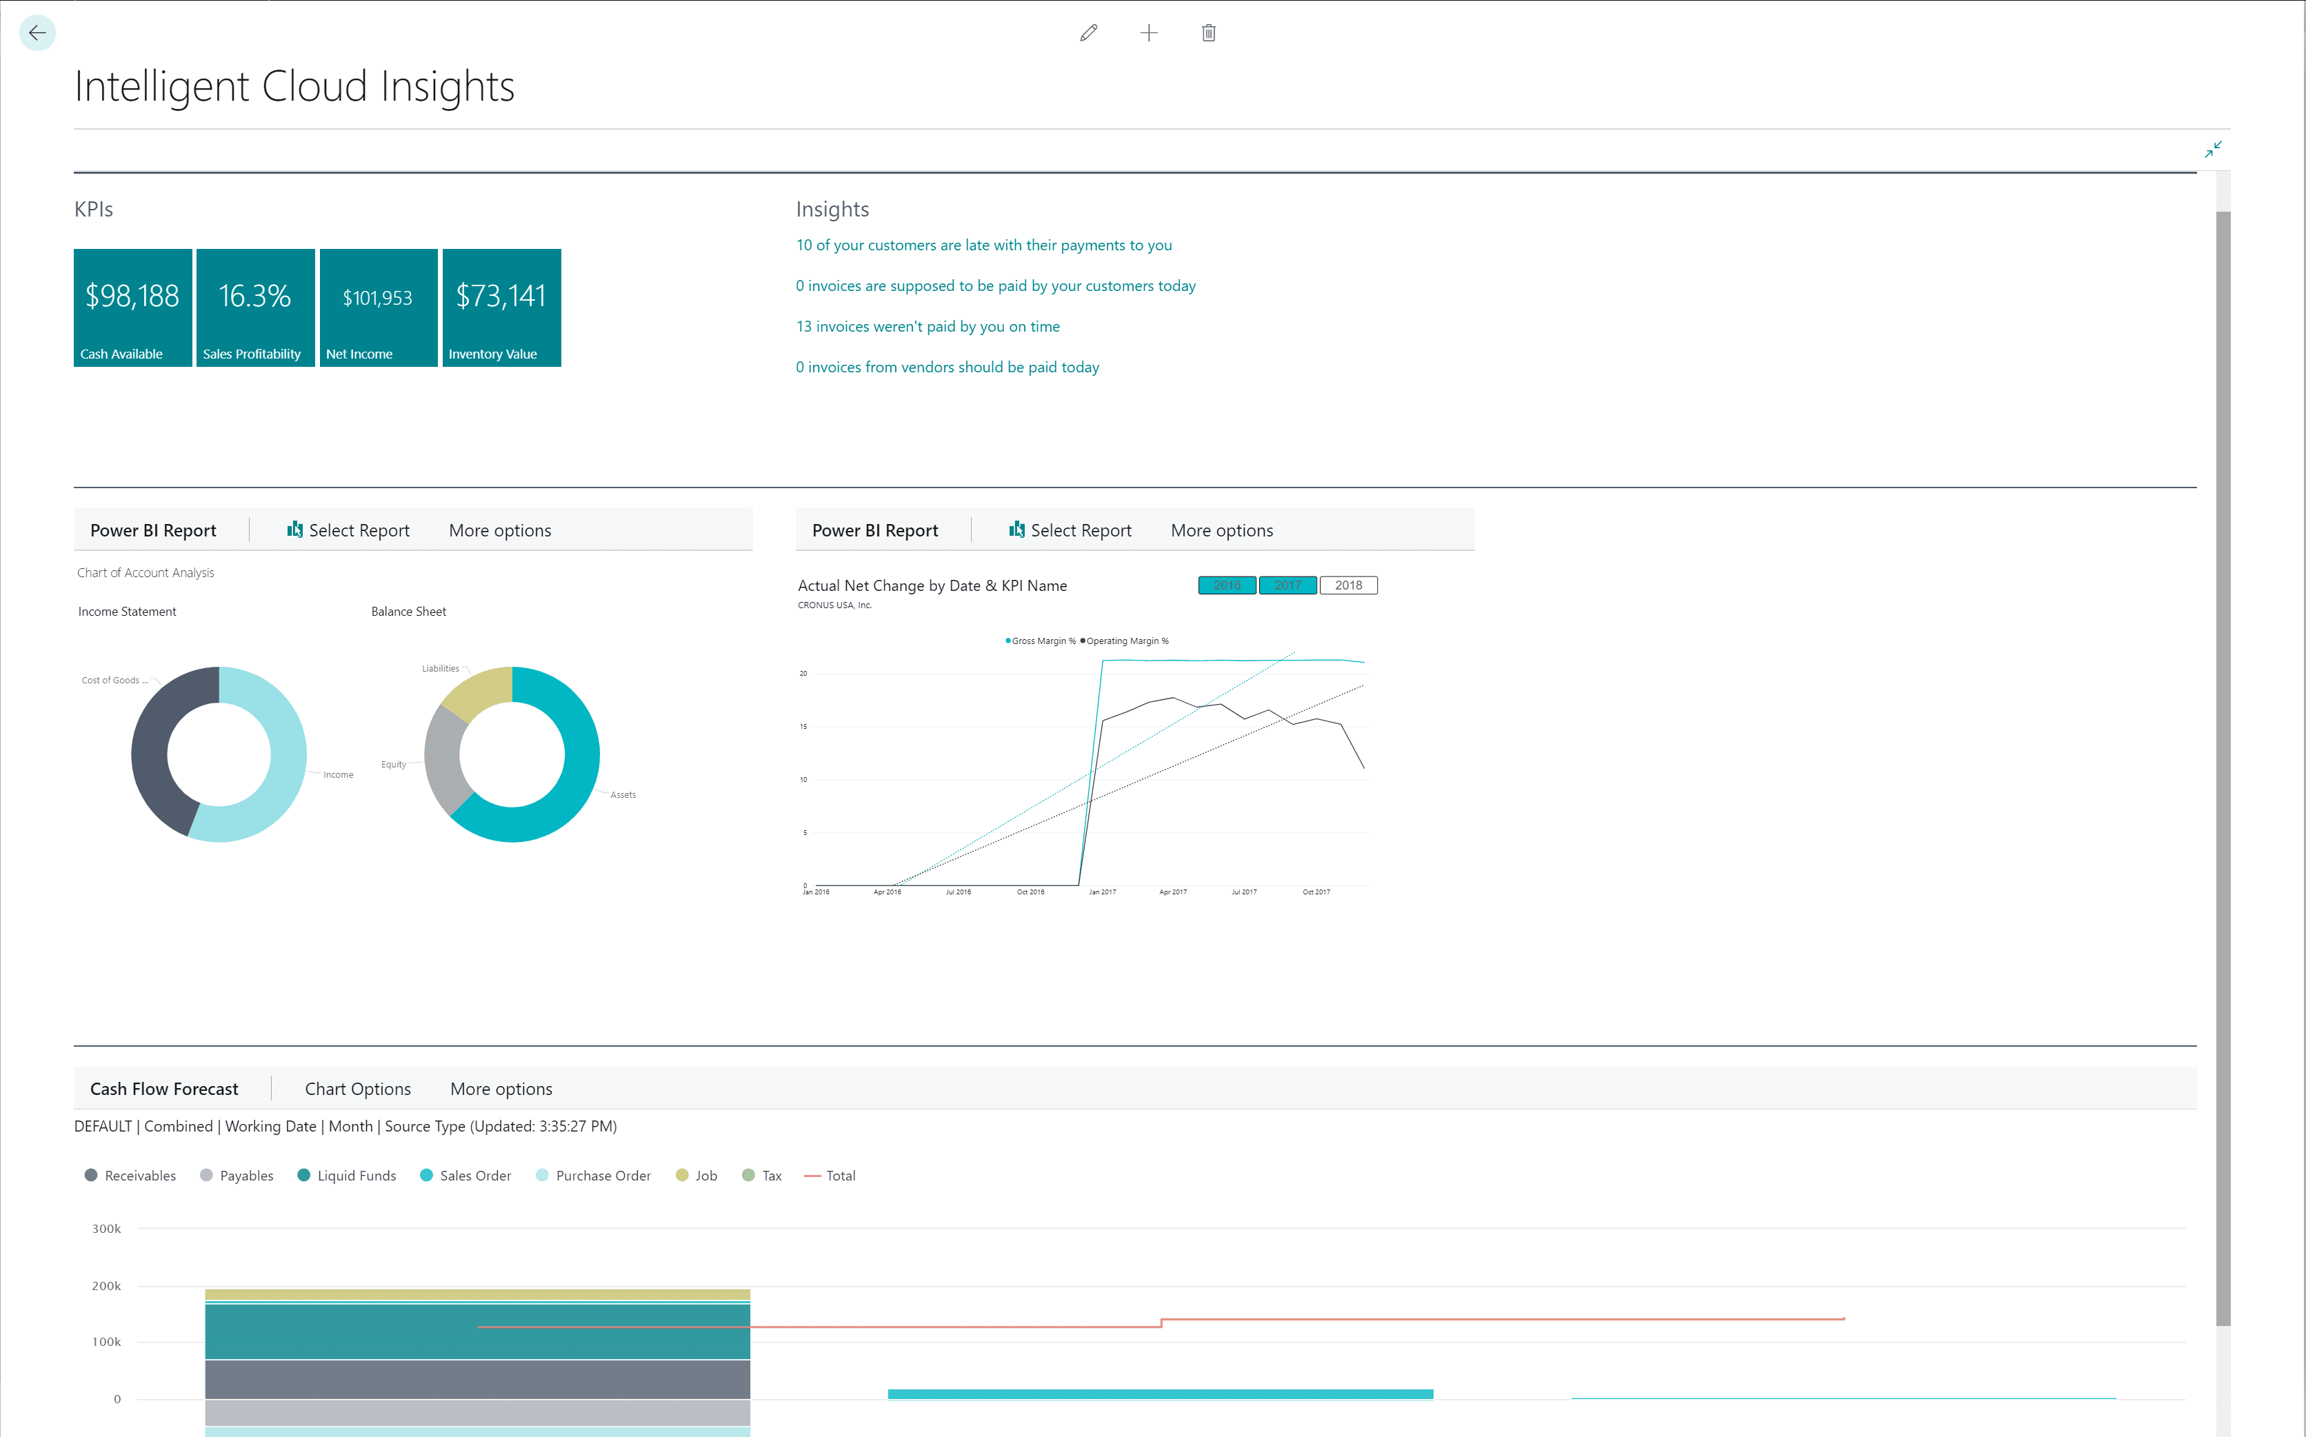
Task: Open insight about 10 late-paying customers
Action: pos(984,244)
